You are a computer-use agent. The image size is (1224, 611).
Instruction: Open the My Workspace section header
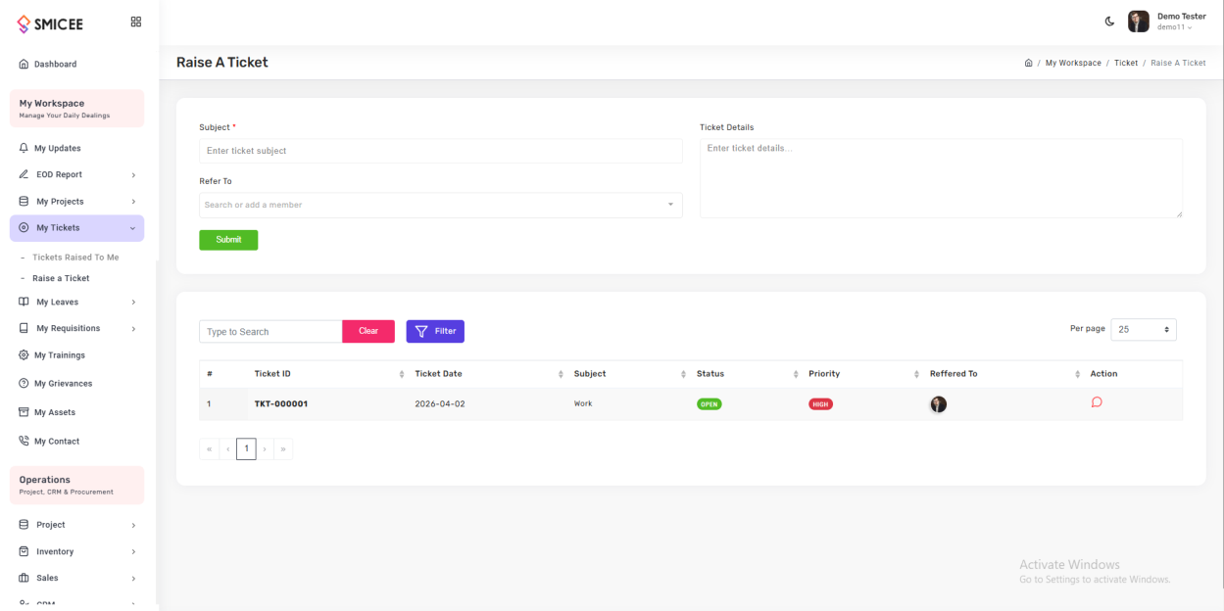point(76,109)
